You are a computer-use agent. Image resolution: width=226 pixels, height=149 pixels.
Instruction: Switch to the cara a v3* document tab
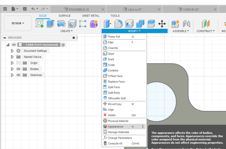point(134,10)
